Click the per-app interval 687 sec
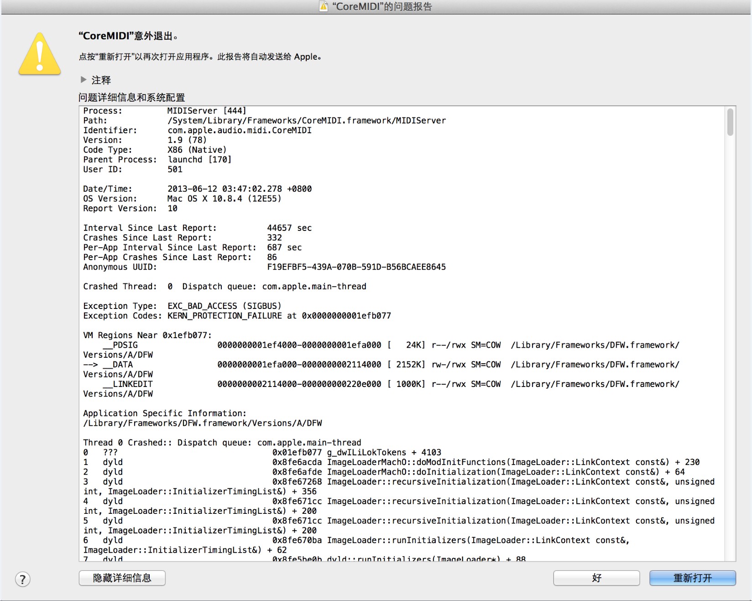The image size is (752, 601). click(x=284, y=248)
